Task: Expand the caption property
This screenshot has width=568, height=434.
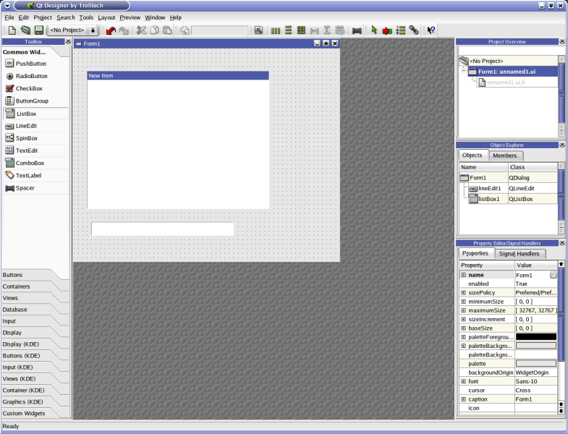Action: click(463, 399)
